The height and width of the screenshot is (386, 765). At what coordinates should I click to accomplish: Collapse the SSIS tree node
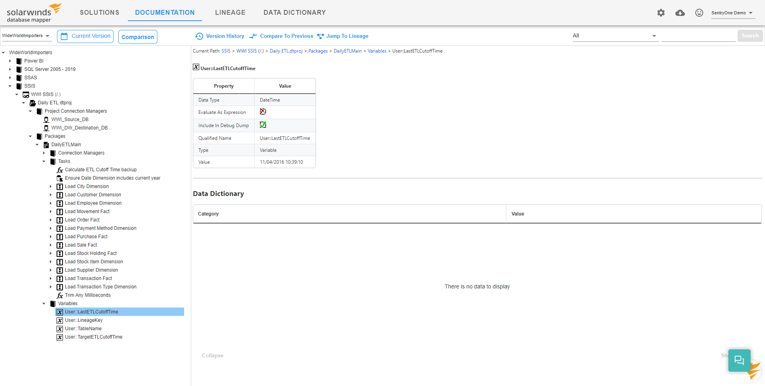[x=10, y=86]
